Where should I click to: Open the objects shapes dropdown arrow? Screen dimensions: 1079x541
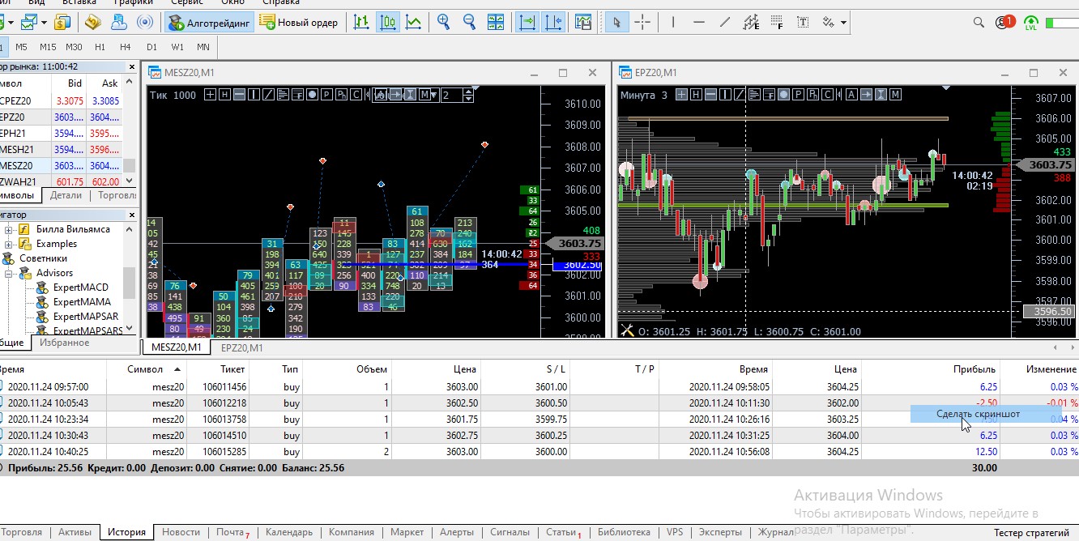[844, 23]
